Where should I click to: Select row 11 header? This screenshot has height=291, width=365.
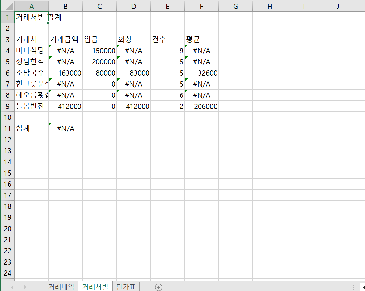coord(8,128)
